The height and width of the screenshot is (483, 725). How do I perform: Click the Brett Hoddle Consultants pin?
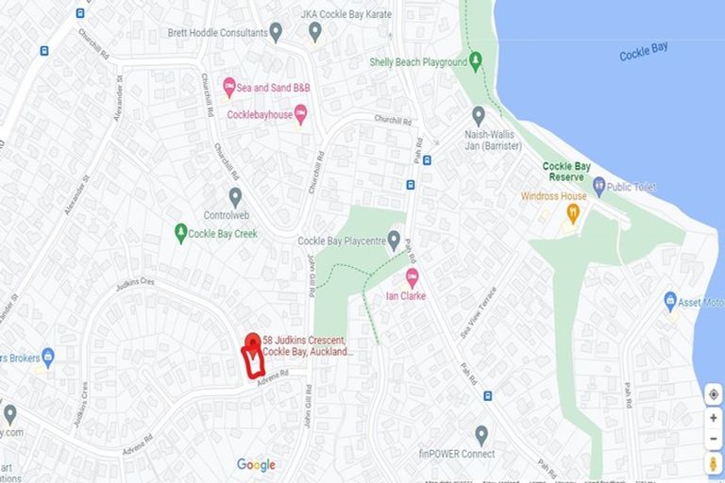coord(276,32)
